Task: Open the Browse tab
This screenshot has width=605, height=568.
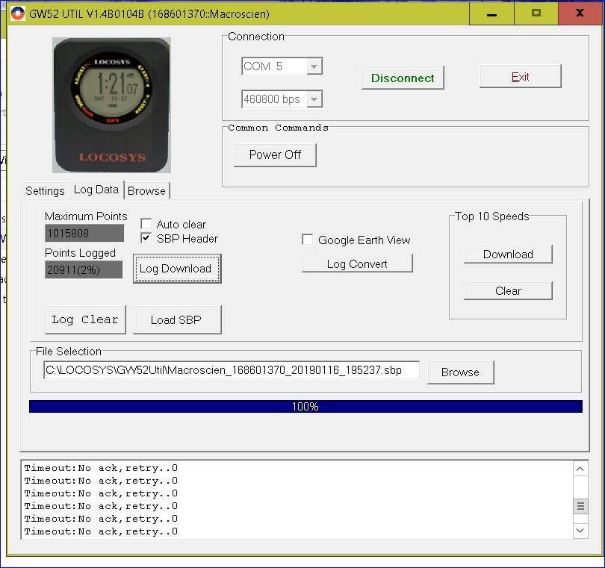Action: (146, 190)
